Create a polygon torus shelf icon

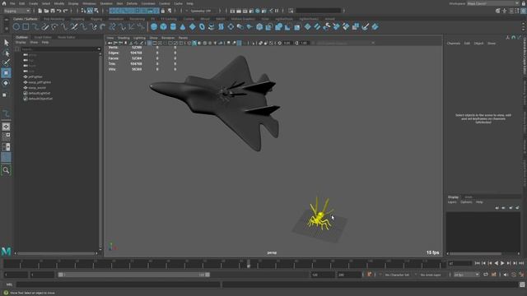click(202, 26)
